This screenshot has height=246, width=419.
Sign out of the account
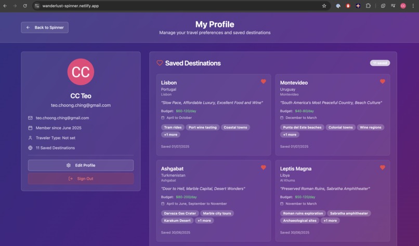81,179
